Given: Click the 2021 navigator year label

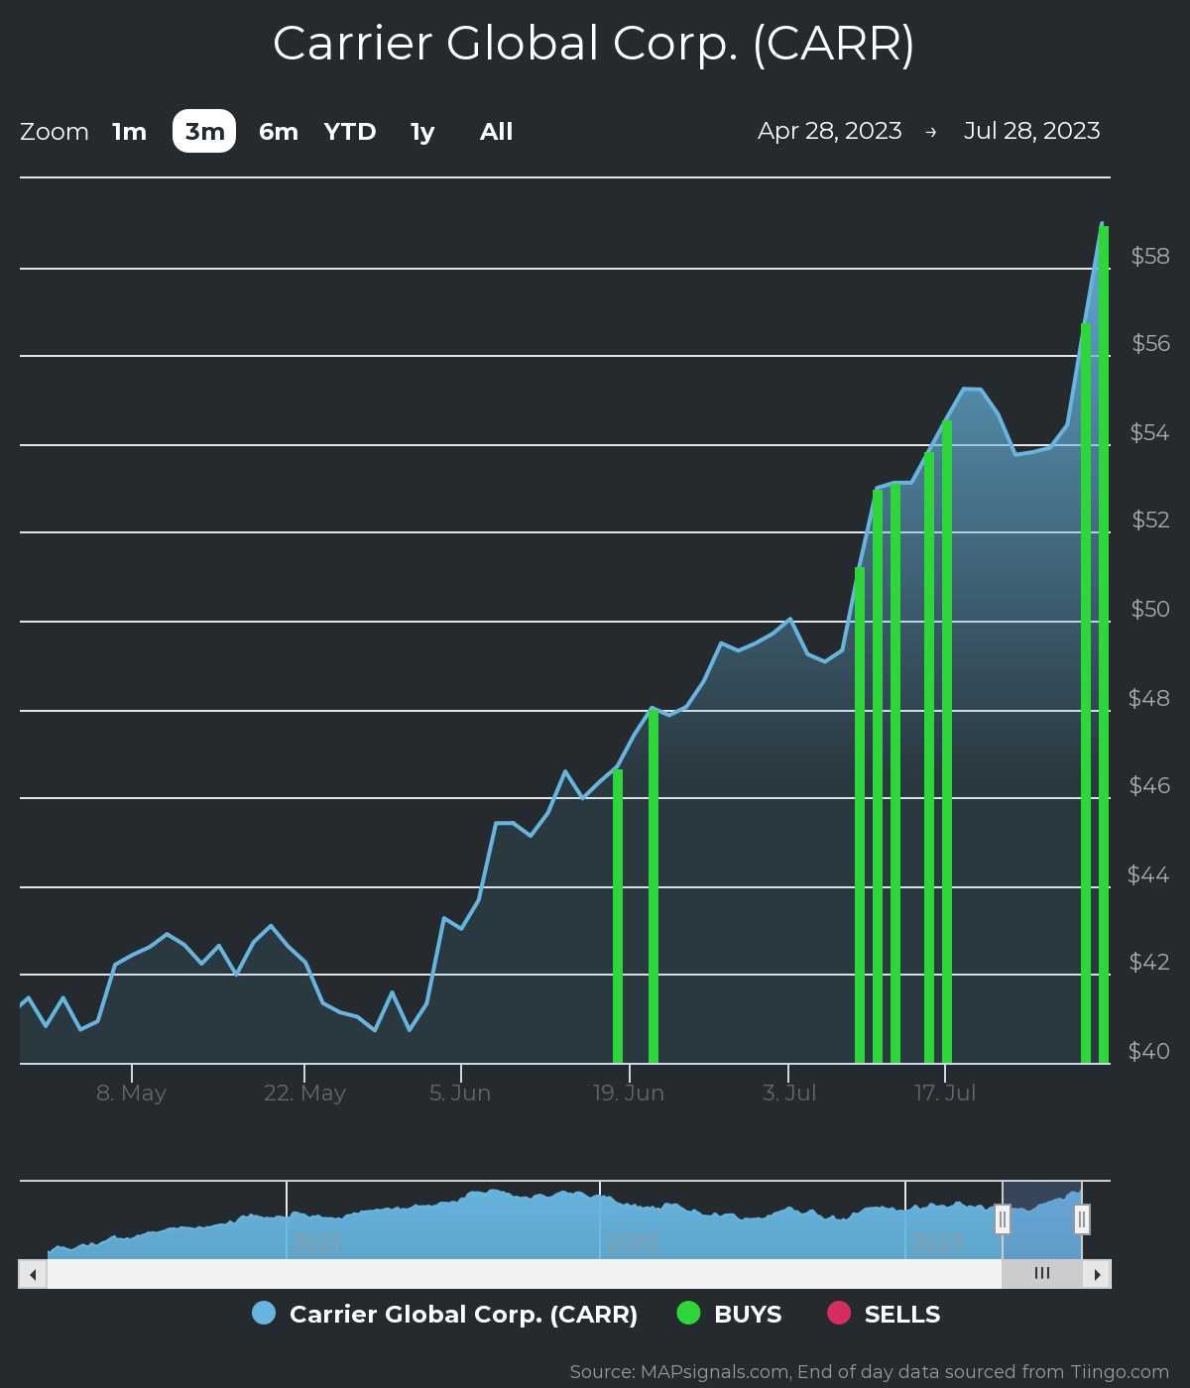Looking at the screenshot, I should 316,1243.
